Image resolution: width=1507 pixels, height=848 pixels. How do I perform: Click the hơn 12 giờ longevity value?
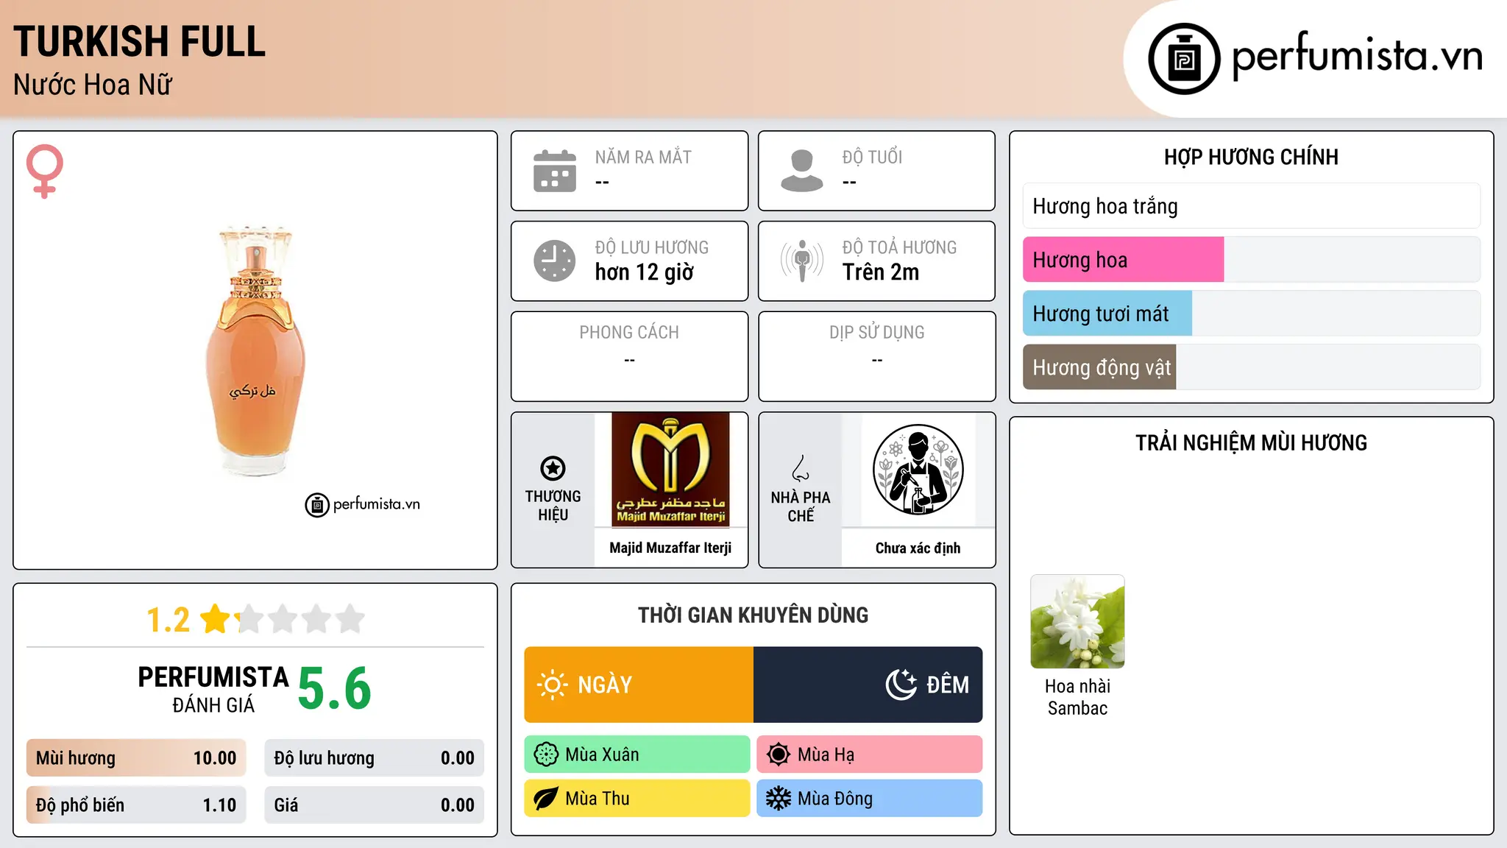(645, 272)
